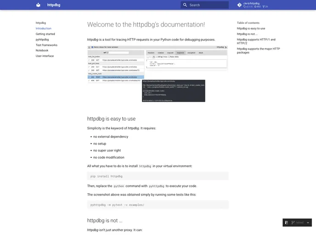The image size is (316, 235).
Task: Click the httpdbg book logo icon
Action: coord(38,5)
